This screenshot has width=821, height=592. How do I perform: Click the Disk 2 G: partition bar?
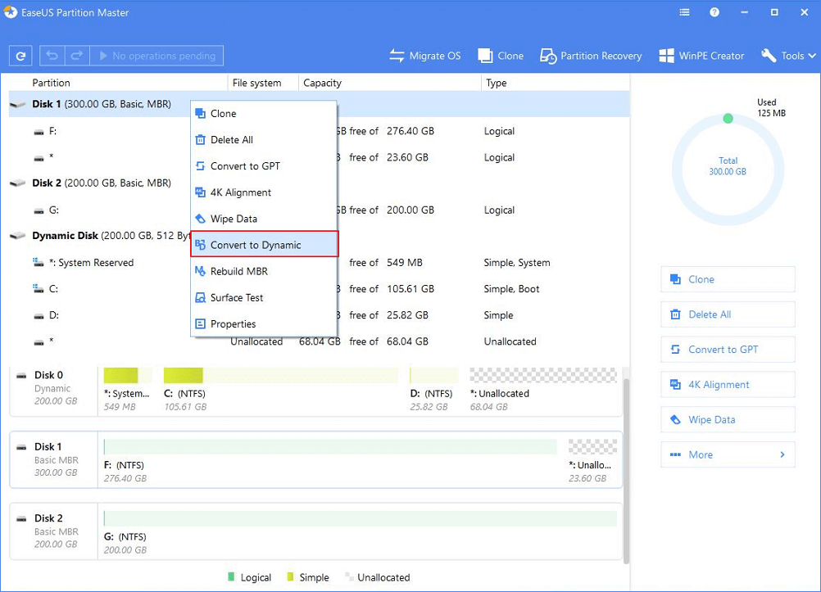tap(361, 518)
